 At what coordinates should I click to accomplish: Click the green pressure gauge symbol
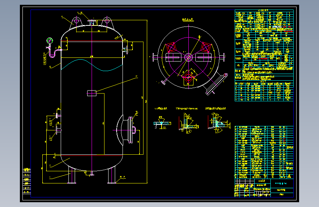click(x=49, y=41)
